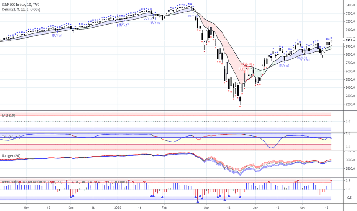This screenshot has width=357, height=211.
Task: Click the 1.0 value on the TDI scale
Action: (348, 134)
